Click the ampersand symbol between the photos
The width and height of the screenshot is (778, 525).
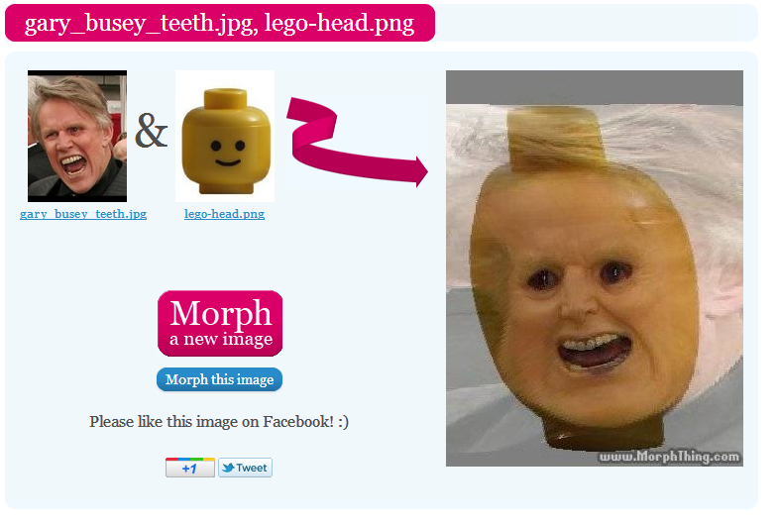[x=152, y=131]
